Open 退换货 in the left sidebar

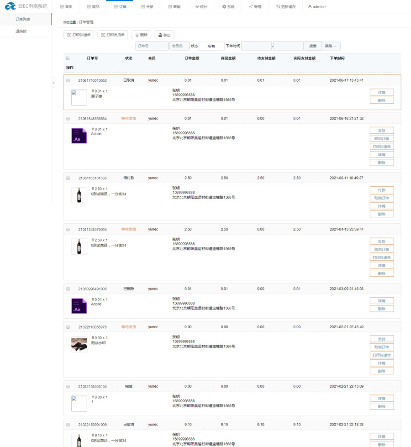21,32
